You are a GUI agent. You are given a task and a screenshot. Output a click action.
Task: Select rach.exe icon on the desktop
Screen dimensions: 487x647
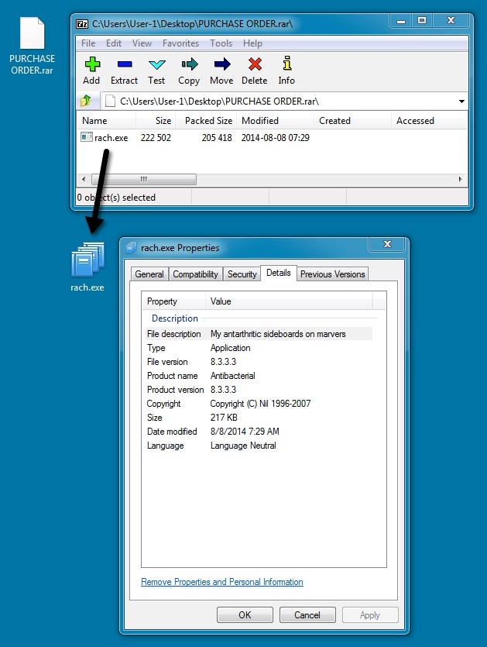click(x=87, y=267)
